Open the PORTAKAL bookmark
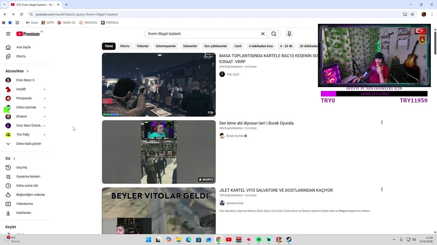The width and height of the screenshot is (437, 245). click(110, 23)
